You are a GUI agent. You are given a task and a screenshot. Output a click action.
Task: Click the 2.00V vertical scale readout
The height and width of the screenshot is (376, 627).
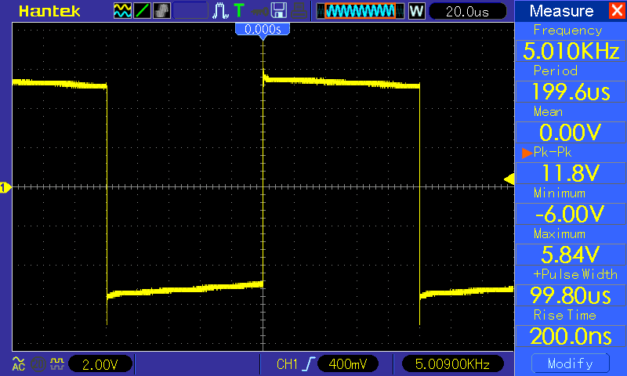coord(100,364)
